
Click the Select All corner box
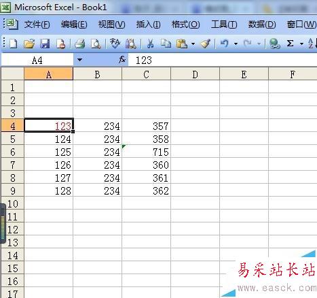tap(13, 73)
